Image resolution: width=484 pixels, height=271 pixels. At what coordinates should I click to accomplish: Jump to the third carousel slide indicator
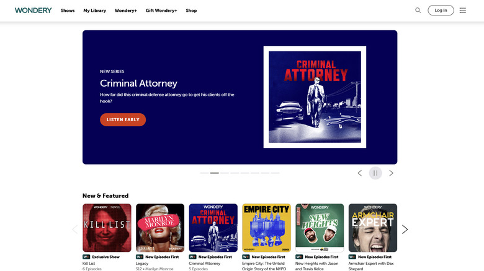225,173
